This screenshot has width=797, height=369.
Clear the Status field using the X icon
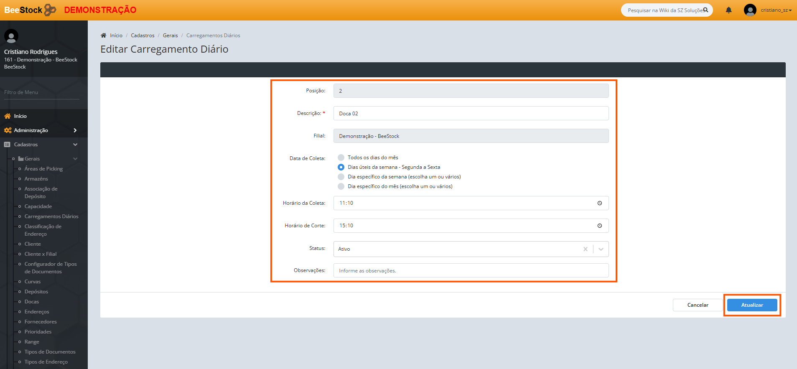point(585,249)
